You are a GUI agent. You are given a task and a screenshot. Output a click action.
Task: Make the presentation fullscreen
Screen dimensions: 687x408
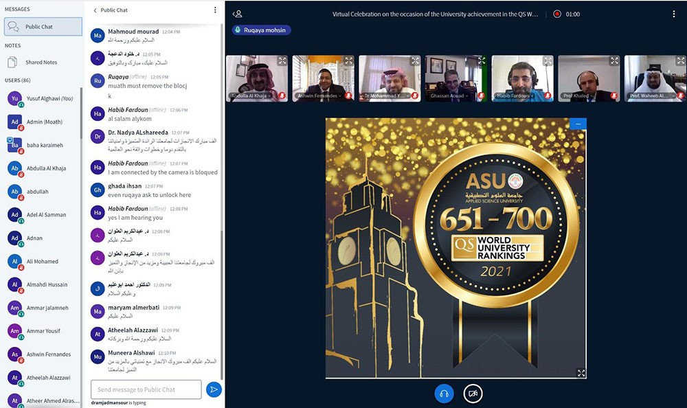tap(581, 373)
